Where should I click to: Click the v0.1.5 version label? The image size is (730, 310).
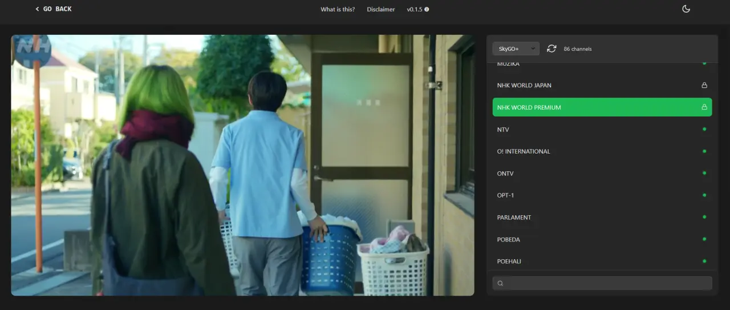coord(415,9)
